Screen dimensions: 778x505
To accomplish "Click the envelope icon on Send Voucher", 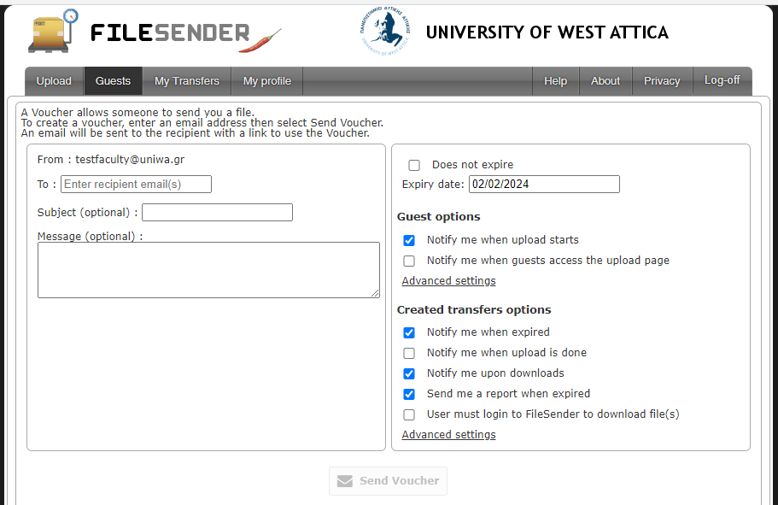I will pos(345,481).
